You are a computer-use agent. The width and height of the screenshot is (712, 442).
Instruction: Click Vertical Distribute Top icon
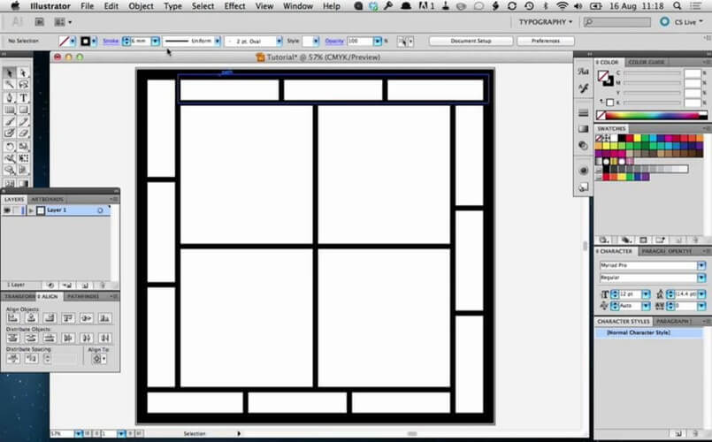coord(13,338)
